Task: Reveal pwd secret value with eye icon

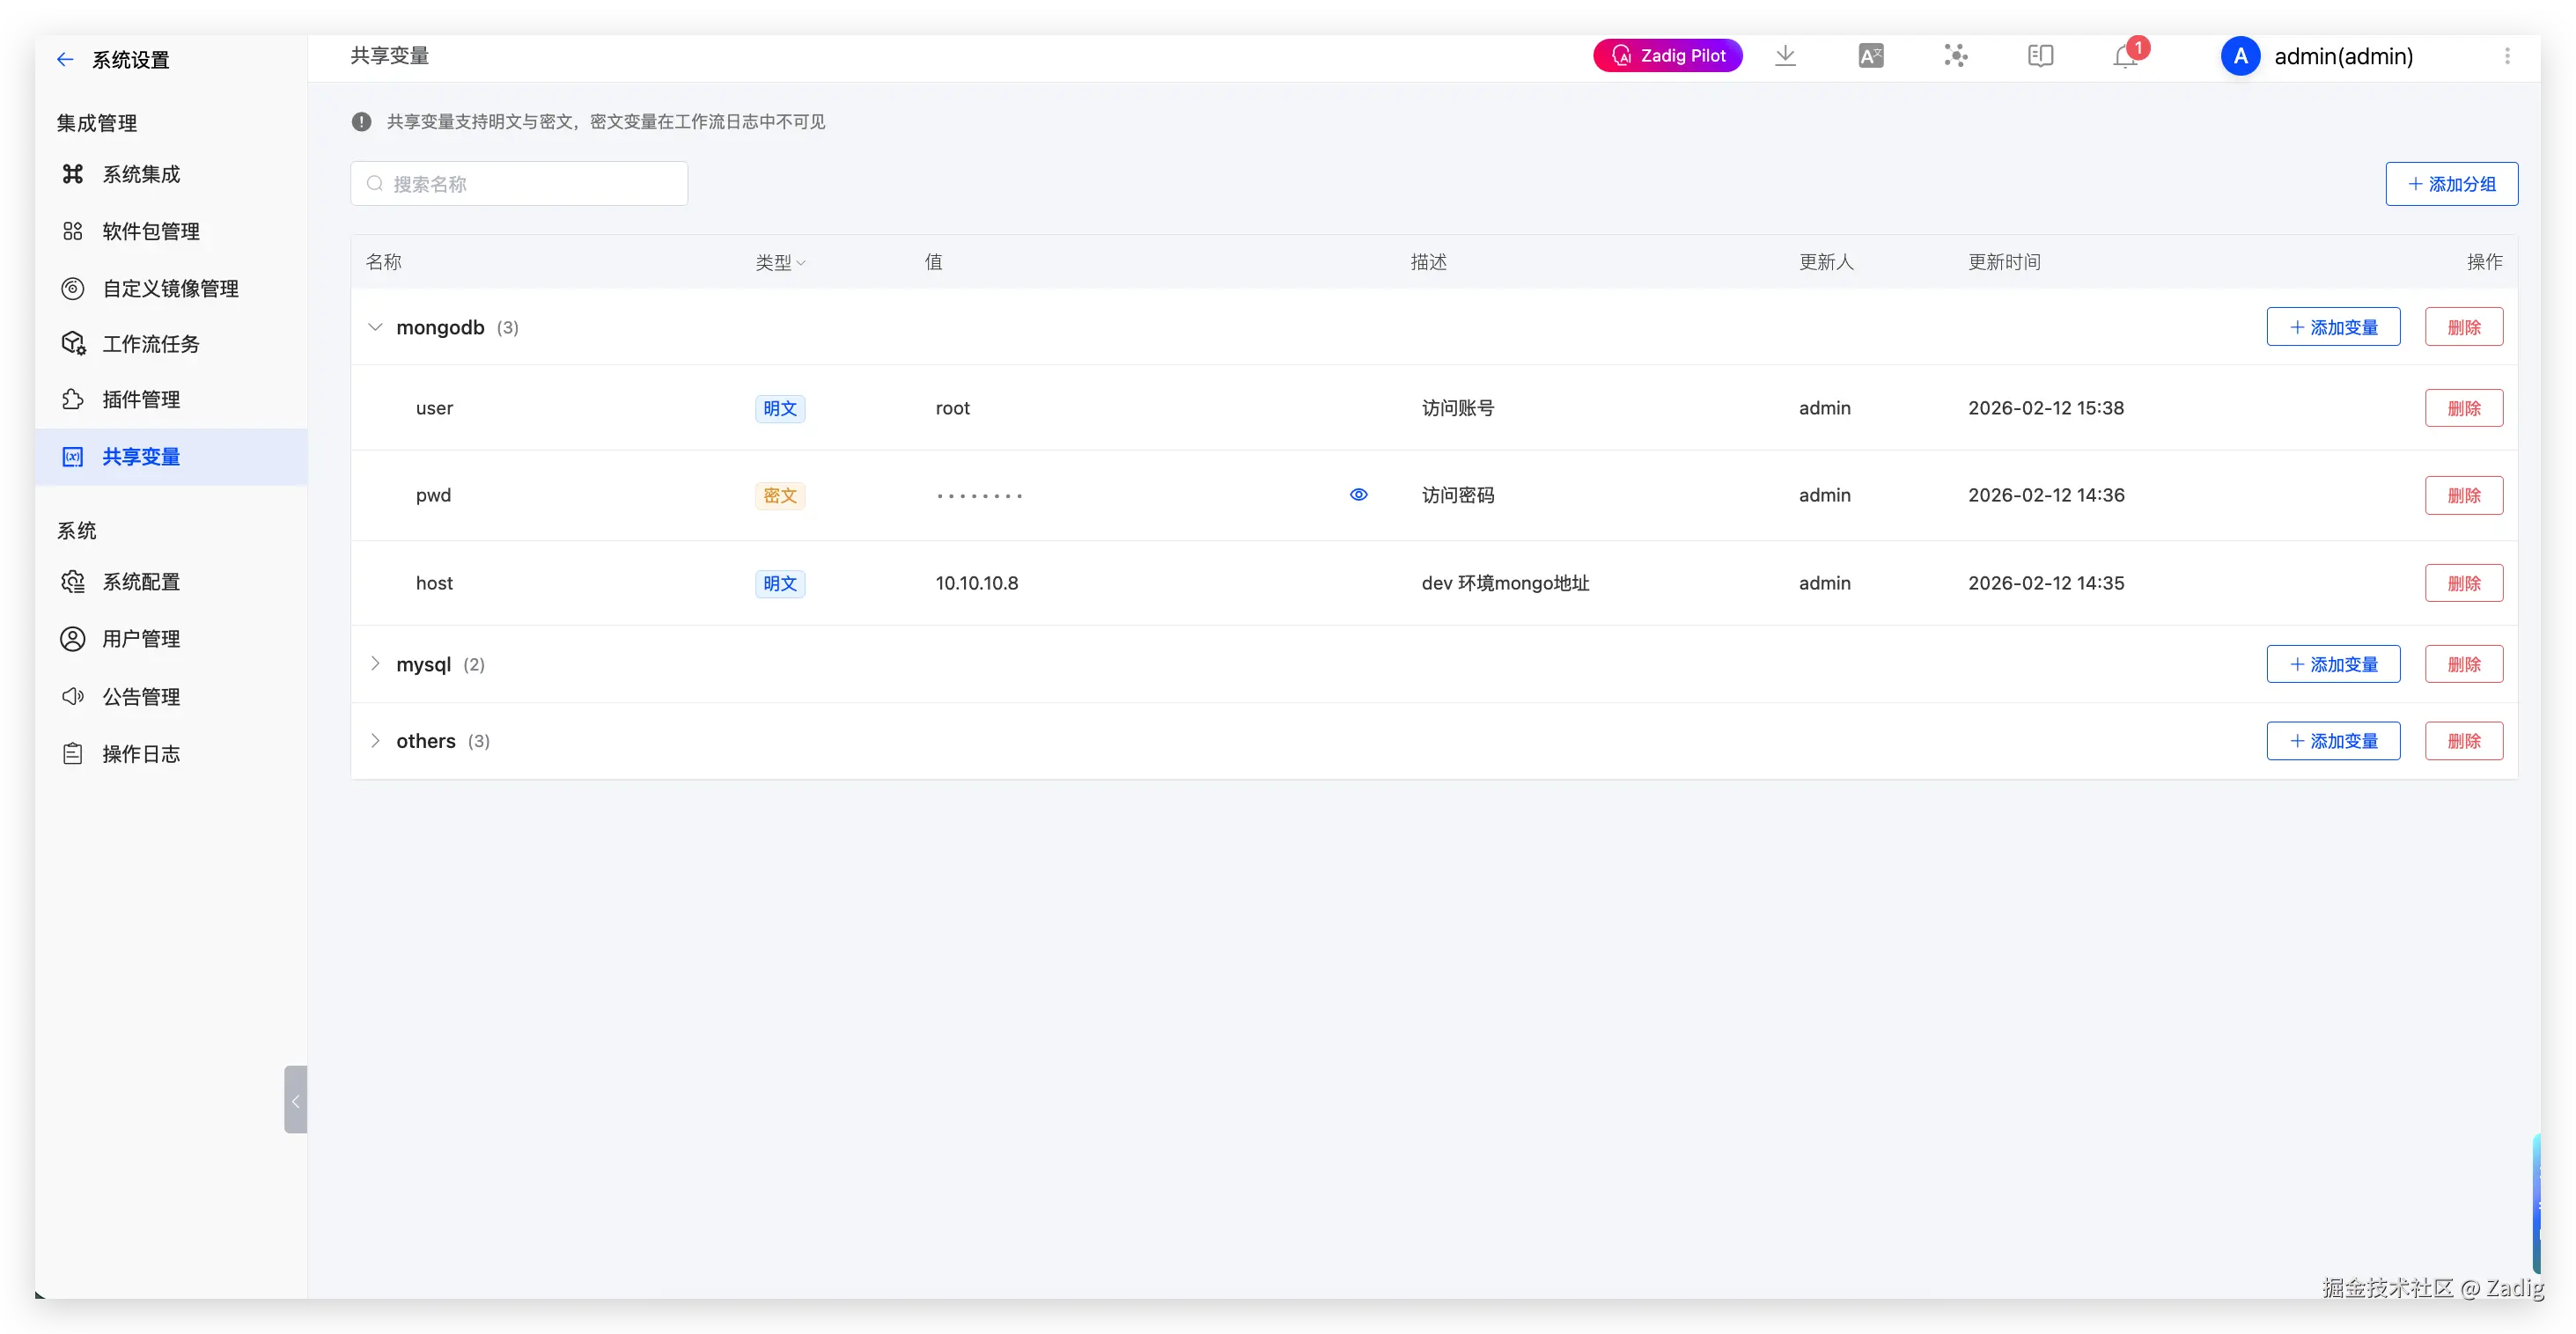Action: (x=1358, y=495)
